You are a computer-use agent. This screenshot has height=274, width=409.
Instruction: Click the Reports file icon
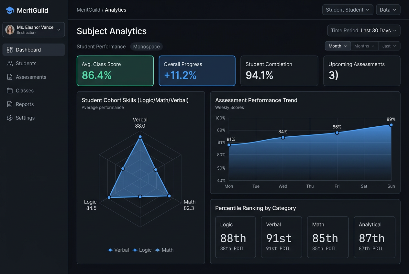(x=10, y=104)
